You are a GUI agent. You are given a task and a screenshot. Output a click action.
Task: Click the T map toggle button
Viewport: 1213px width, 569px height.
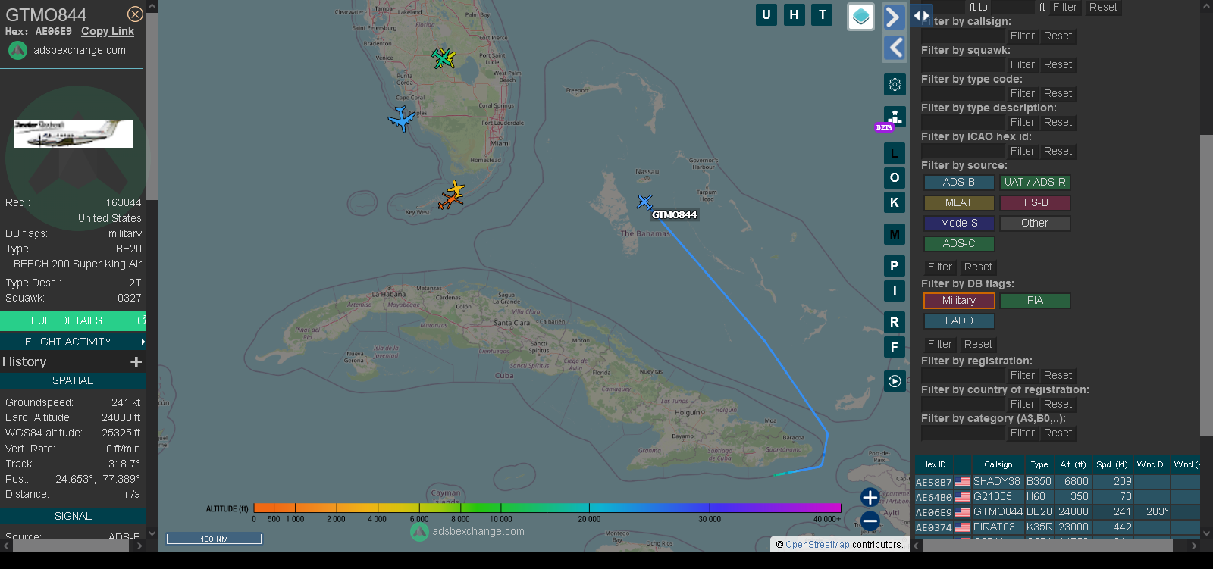[823, 14]
